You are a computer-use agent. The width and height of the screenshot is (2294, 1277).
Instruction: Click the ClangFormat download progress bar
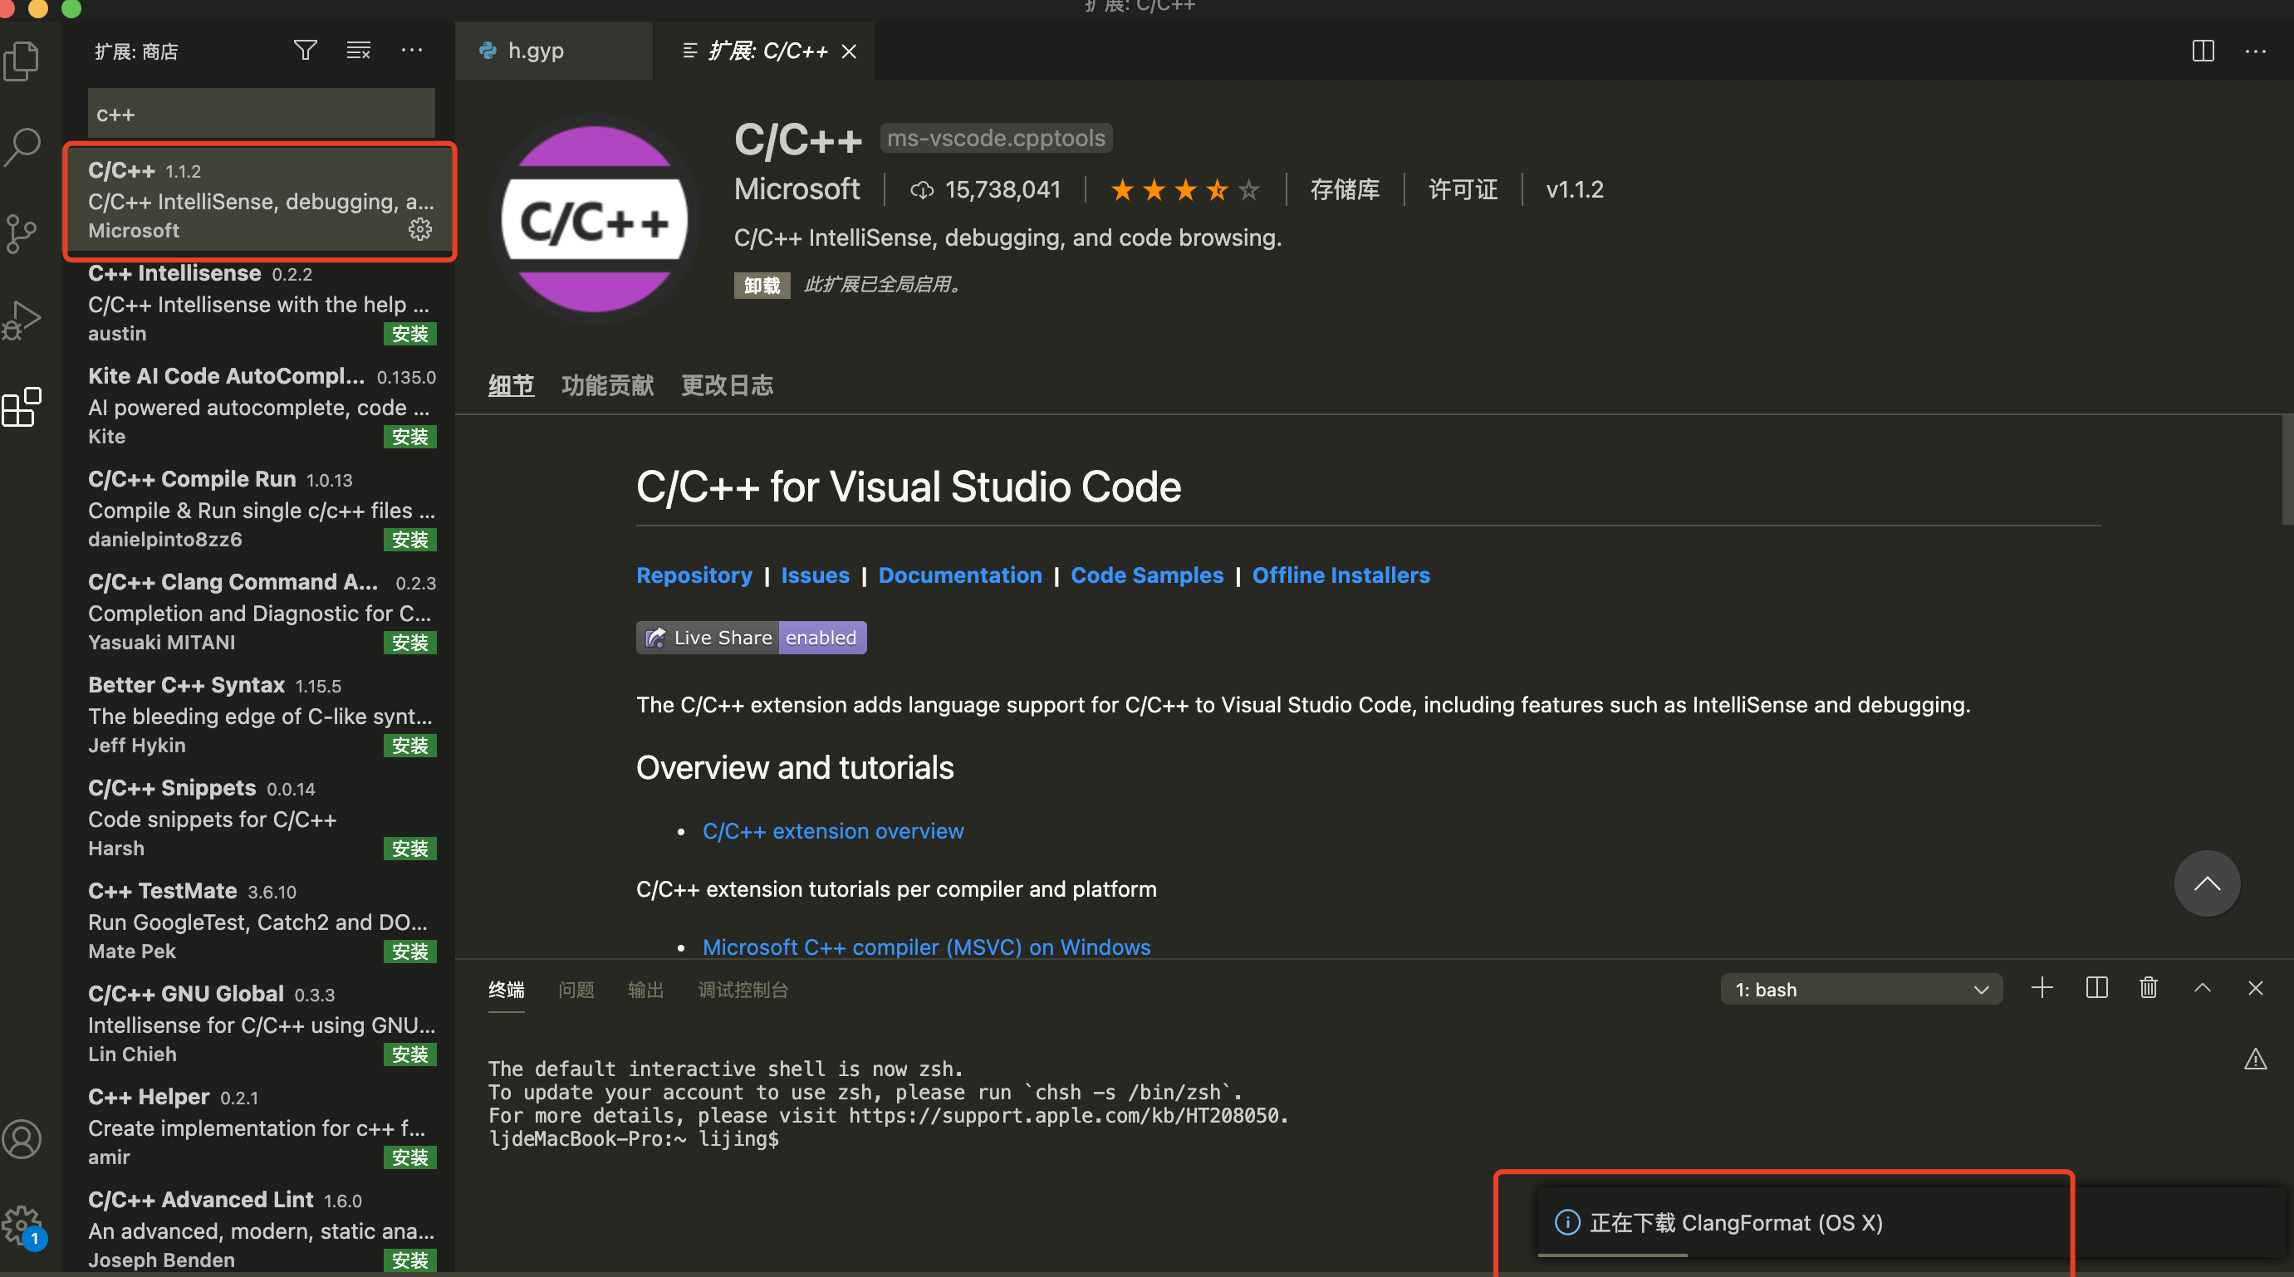pos(1613,1255)
